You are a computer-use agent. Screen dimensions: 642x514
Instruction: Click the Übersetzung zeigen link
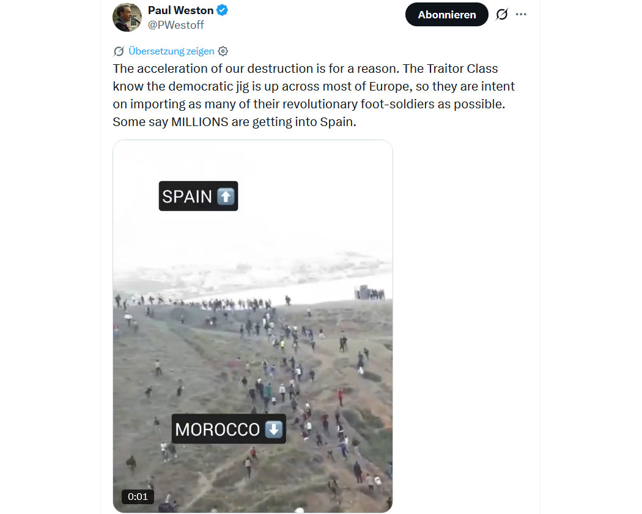tap(171, 51)
